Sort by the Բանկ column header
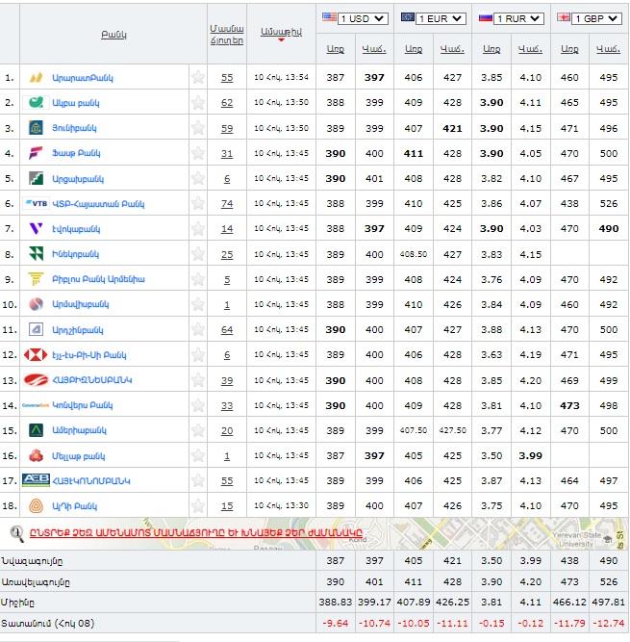The image size is (630, 642). (x=113, y=35)
